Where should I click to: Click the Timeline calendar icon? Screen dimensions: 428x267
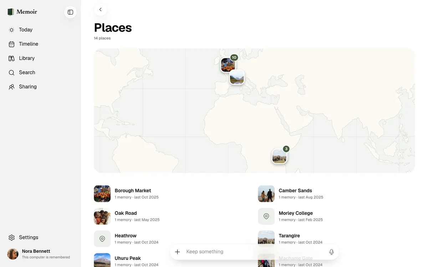(12, 44)
